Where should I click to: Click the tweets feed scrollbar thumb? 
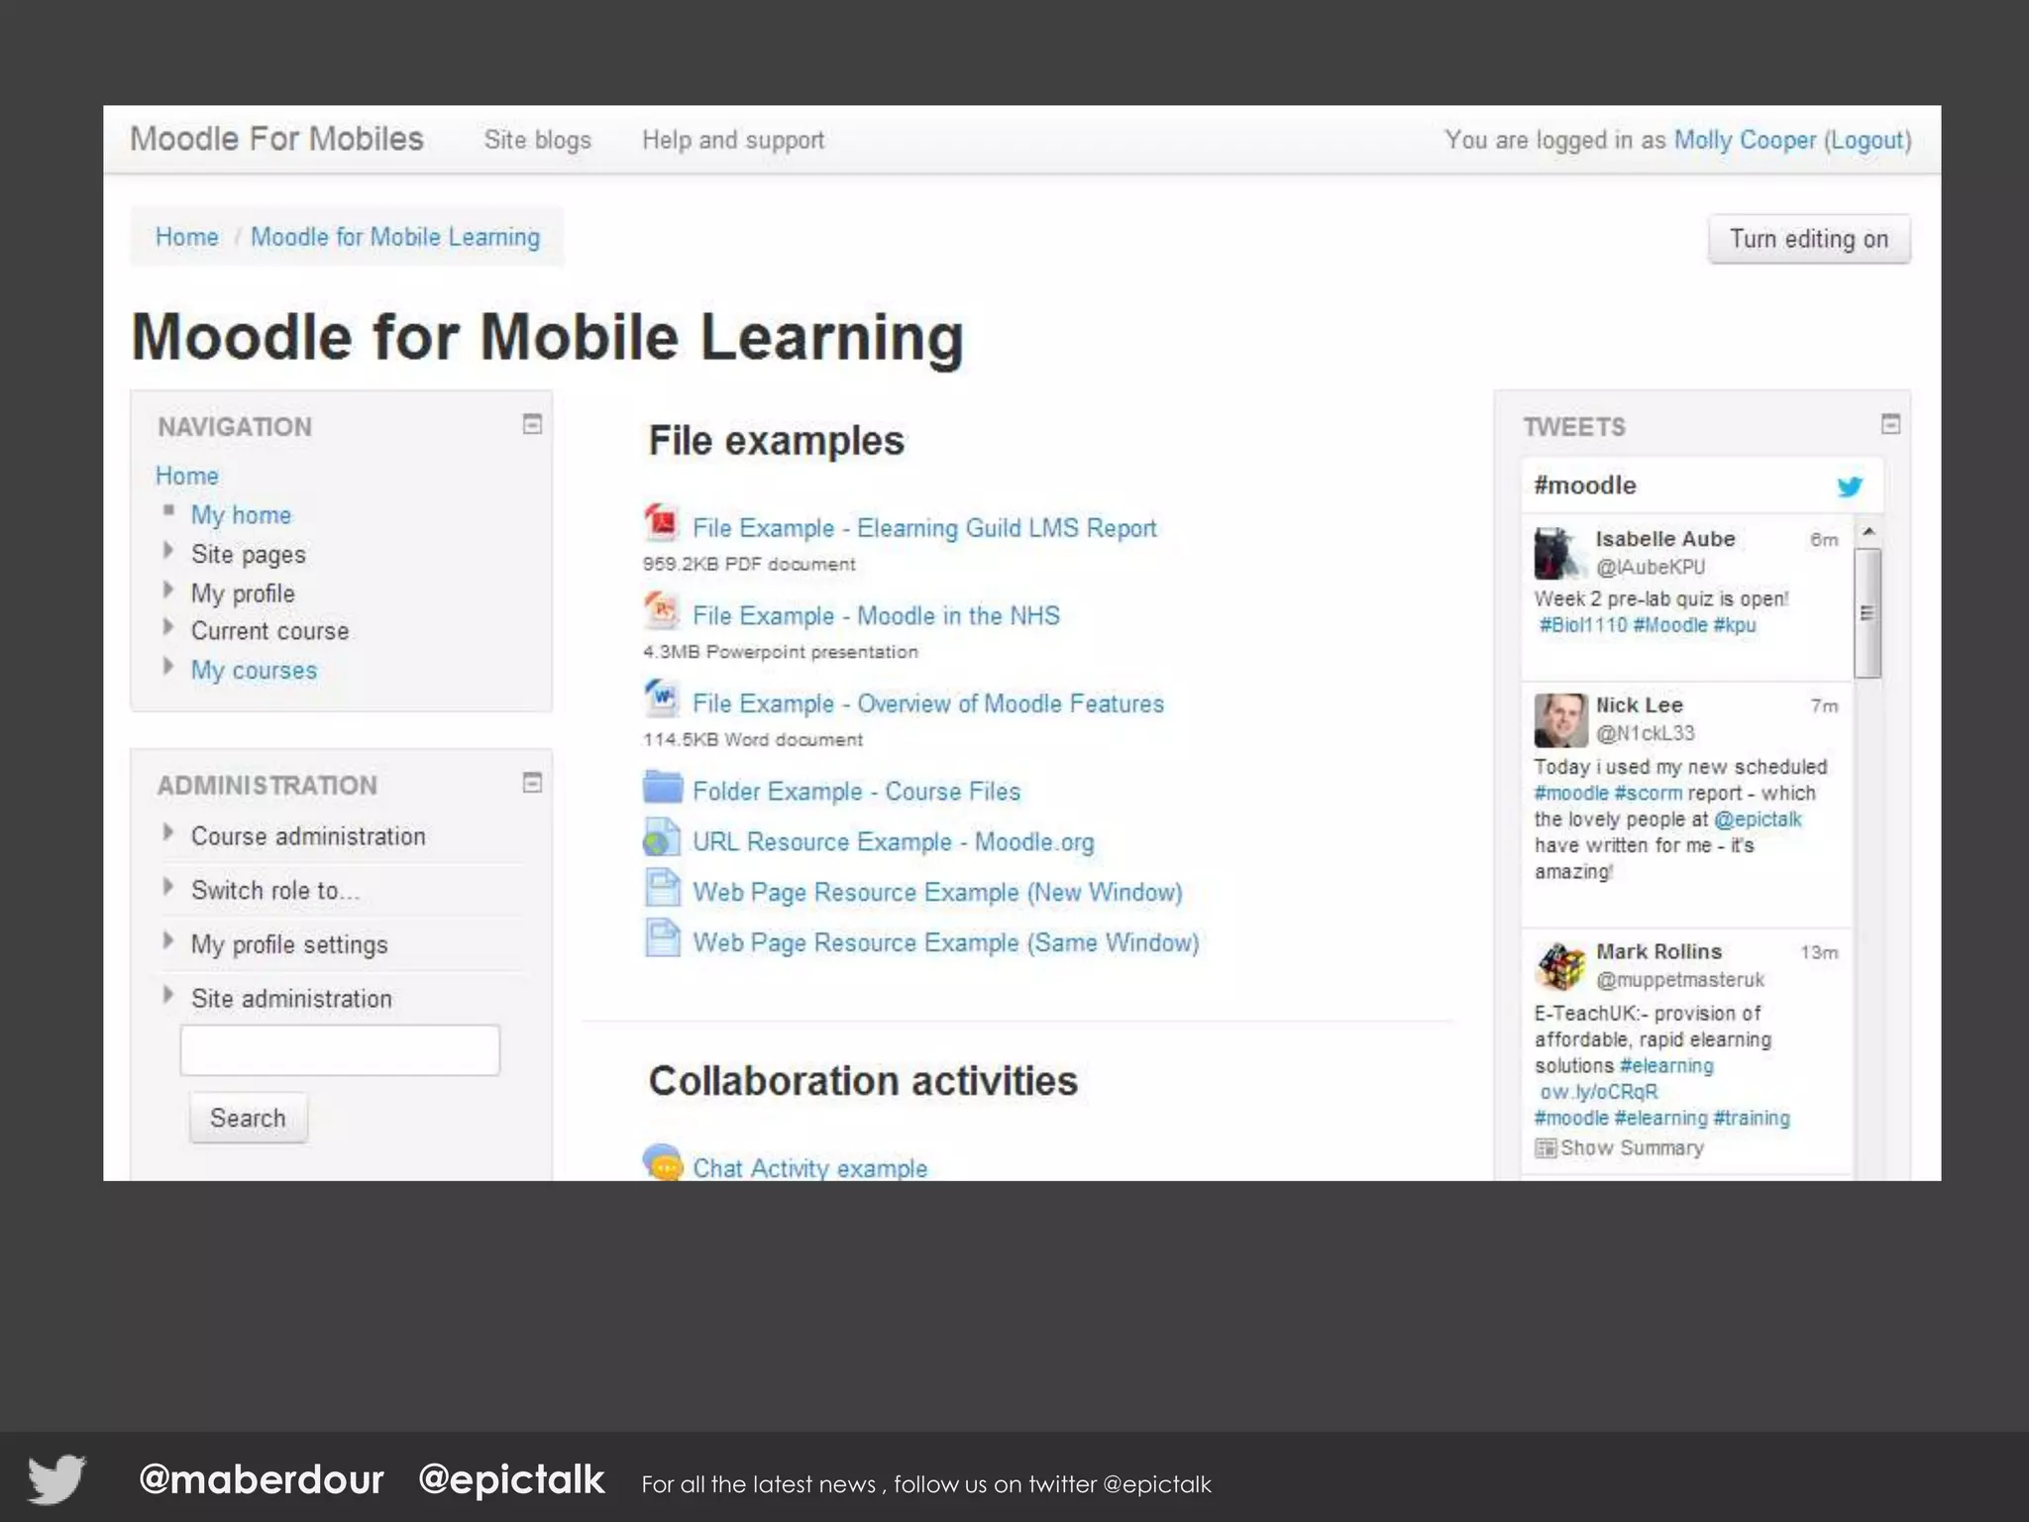(1868, 612)
